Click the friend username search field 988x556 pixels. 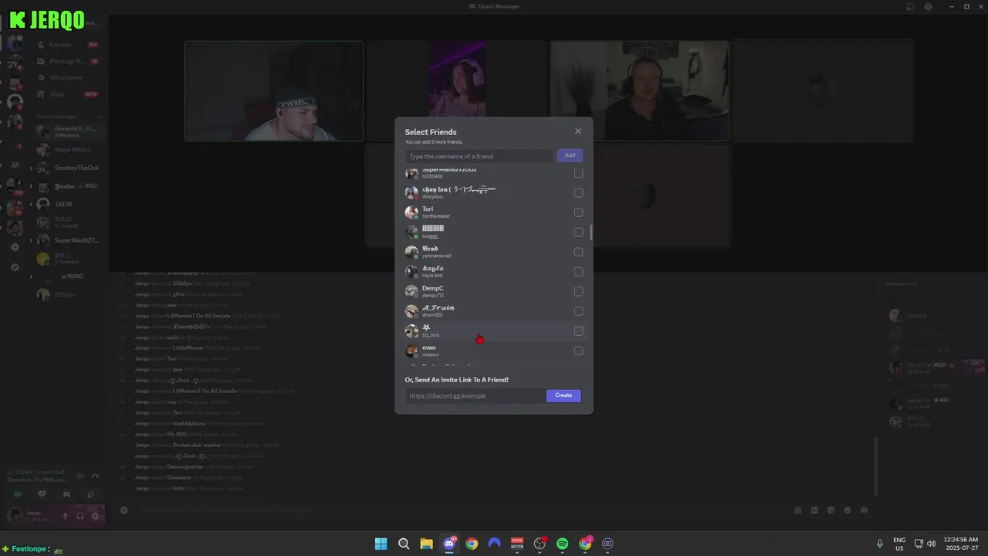pos(479,156)
